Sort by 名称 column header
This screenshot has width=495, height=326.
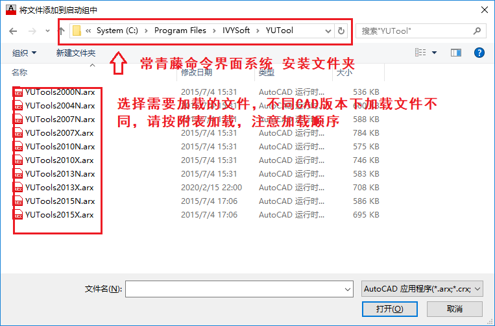tap(19, 73)
